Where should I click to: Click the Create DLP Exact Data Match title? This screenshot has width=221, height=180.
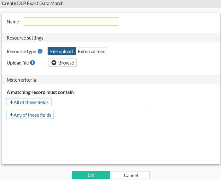click(x=33, y=3)
